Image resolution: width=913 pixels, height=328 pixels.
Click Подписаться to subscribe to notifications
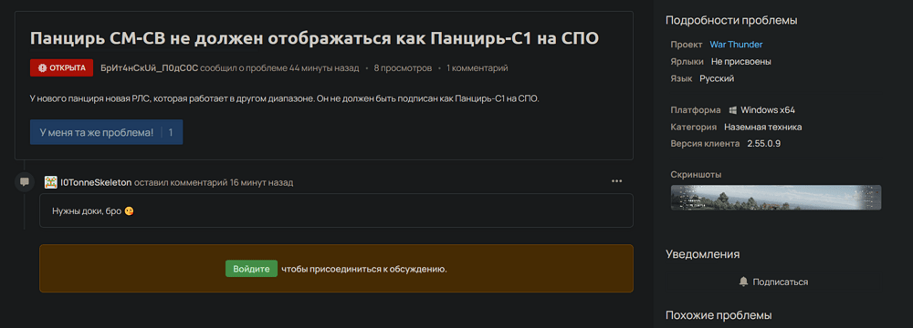tap(781, 282)
